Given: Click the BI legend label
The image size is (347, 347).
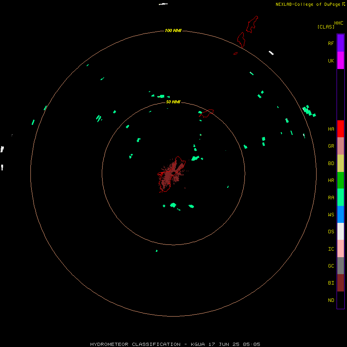Looking at the screenshot, I should [331, 283].
